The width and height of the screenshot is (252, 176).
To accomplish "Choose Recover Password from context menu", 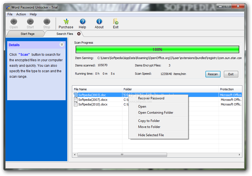I will [158, 98].
